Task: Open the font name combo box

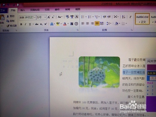Action: point(27,18)
